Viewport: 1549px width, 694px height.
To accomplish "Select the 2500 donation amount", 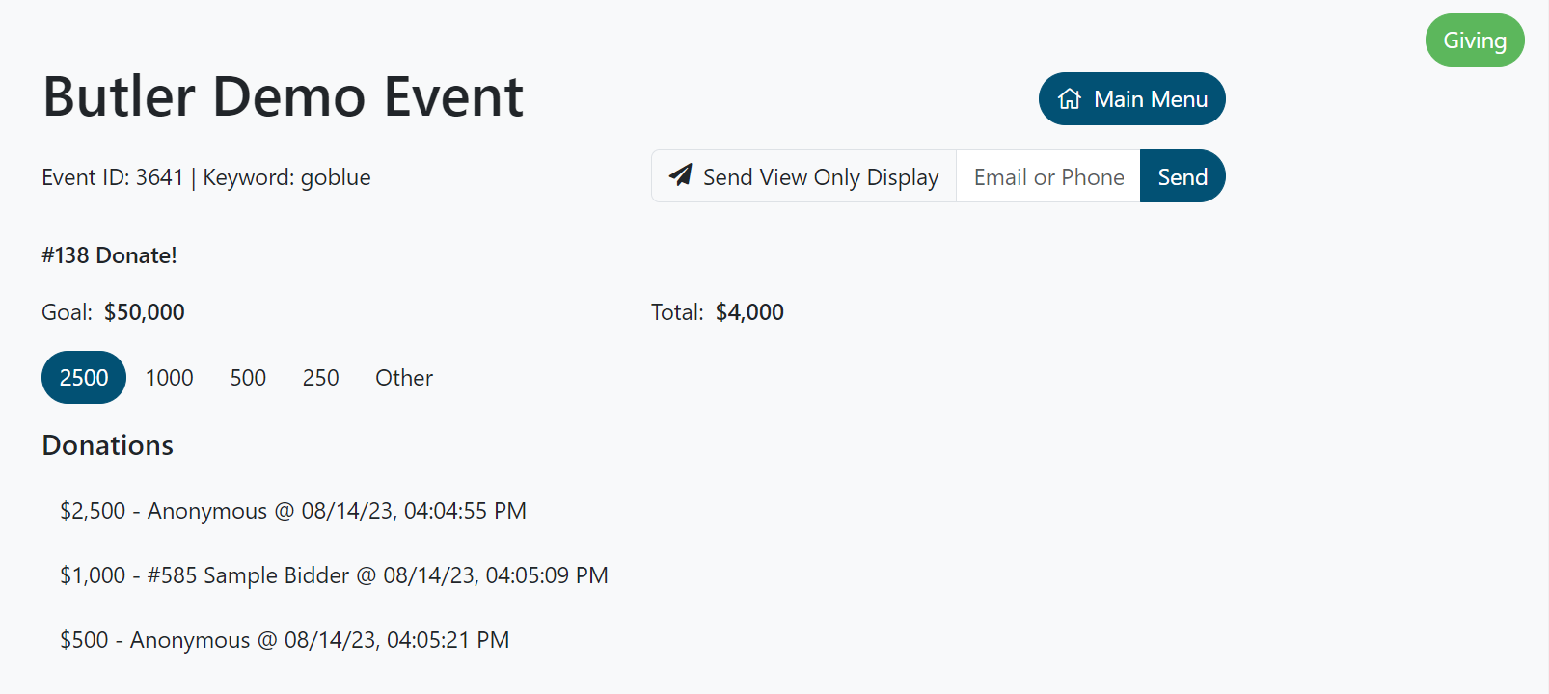I will (84, 378).
